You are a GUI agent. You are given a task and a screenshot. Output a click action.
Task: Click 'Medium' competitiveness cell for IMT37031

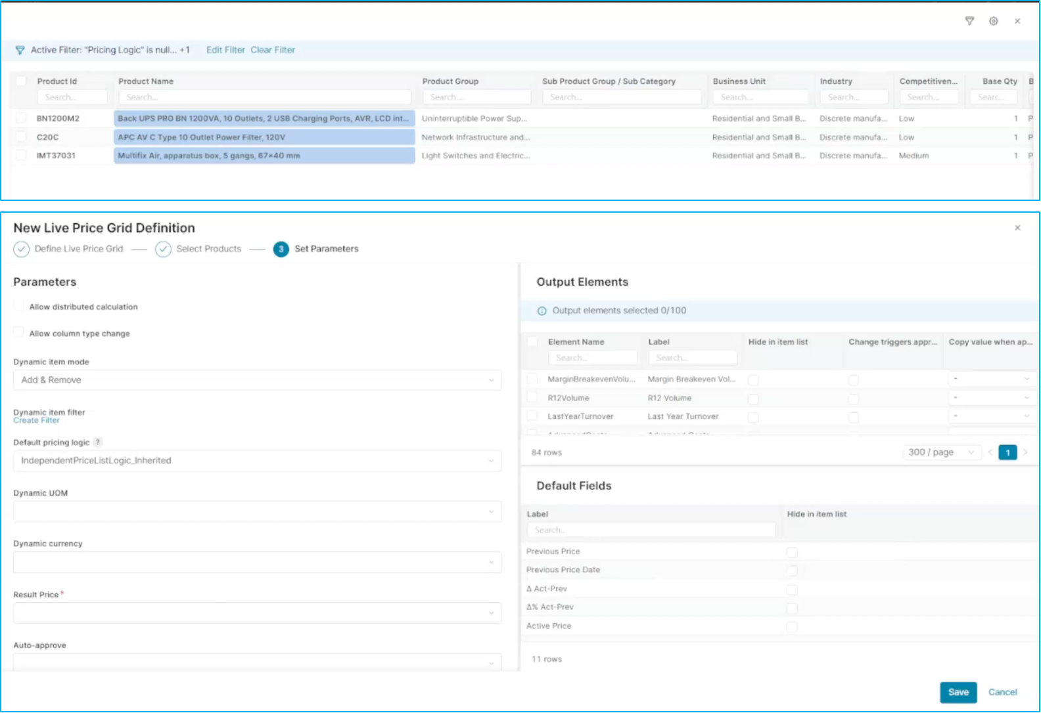coord(914,156)
